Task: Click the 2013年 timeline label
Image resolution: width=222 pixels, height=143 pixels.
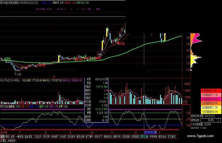Action: tap(4, 132)
